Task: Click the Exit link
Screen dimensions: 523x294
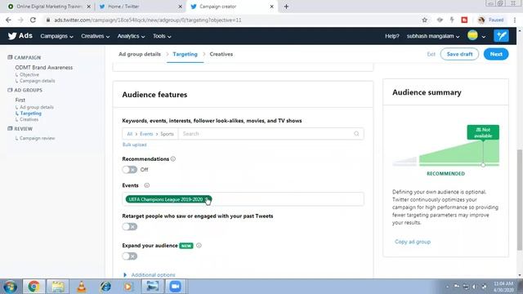Action: tap(431, 54)
